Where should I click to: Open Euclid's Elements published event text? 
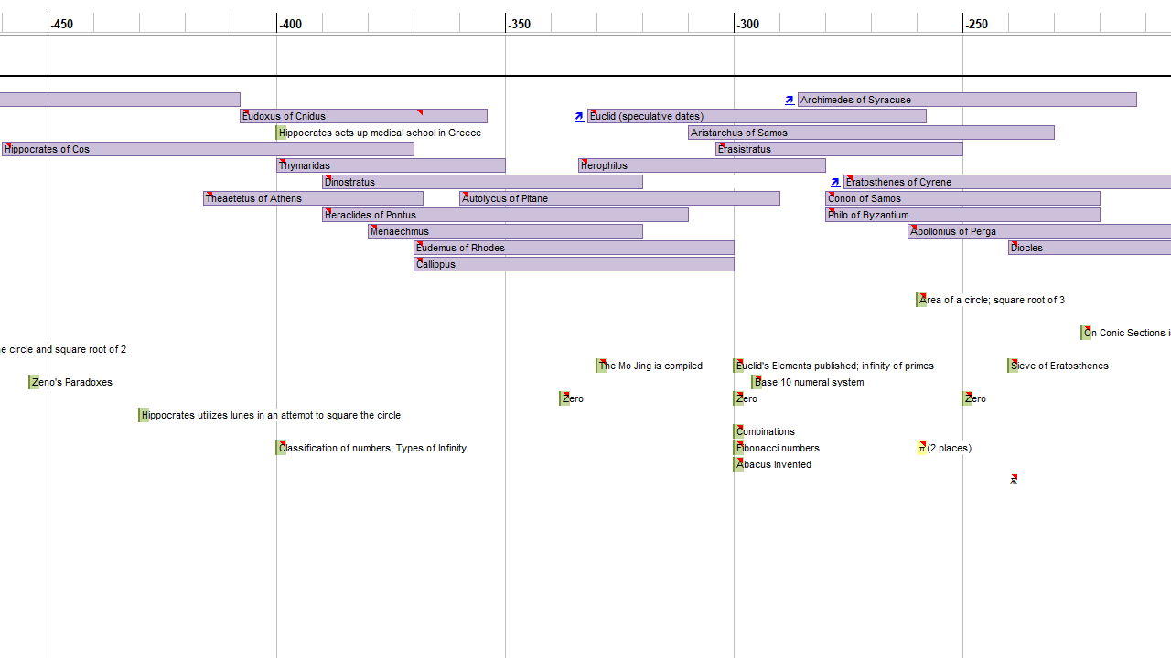pyautogui.click(x=835, y=366)
